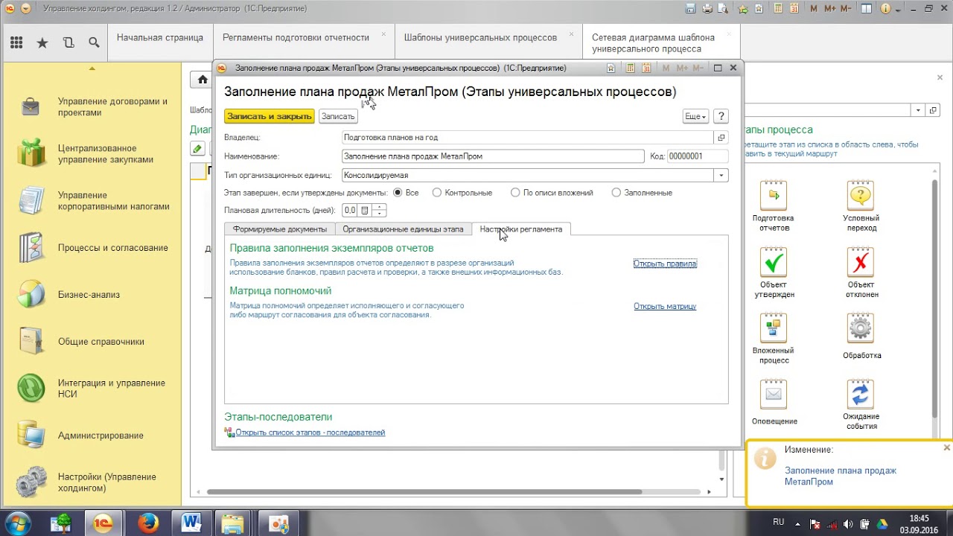Screen dimensions: 953x536
Task: Follow the Открыть правила link
Action: click(665, 264)
